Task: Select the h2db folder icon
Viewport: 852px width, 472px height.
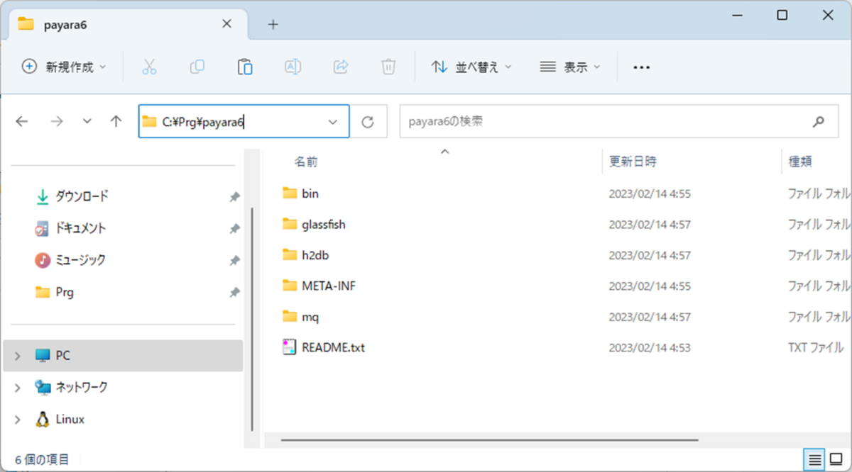Action: [289, 254]
